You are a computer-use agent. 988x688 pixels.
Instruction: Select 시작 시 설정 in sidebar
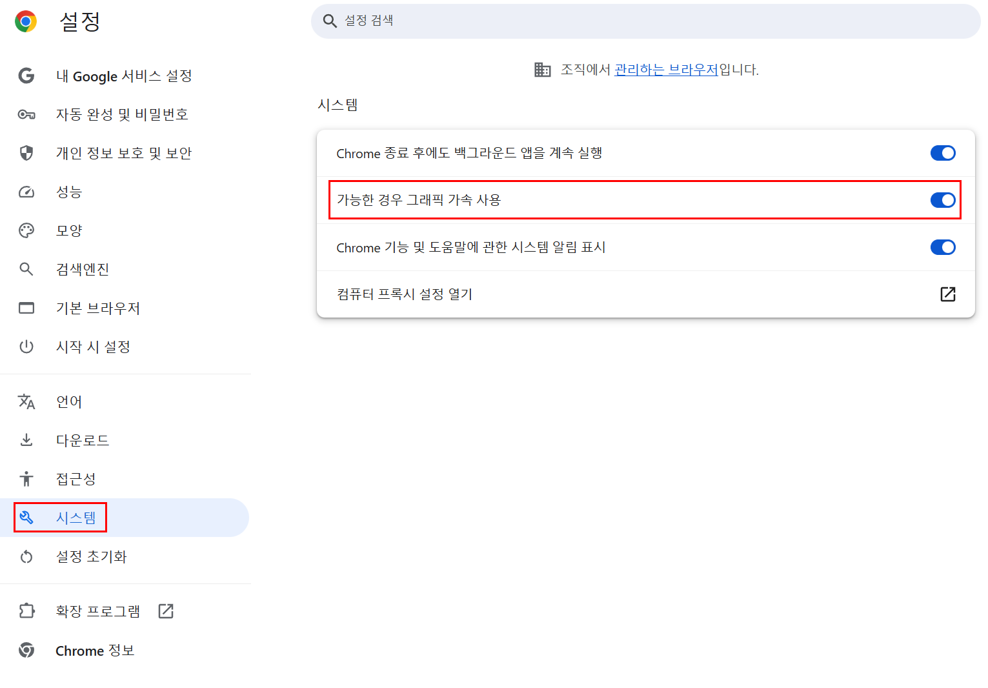(x=94, y=347)
